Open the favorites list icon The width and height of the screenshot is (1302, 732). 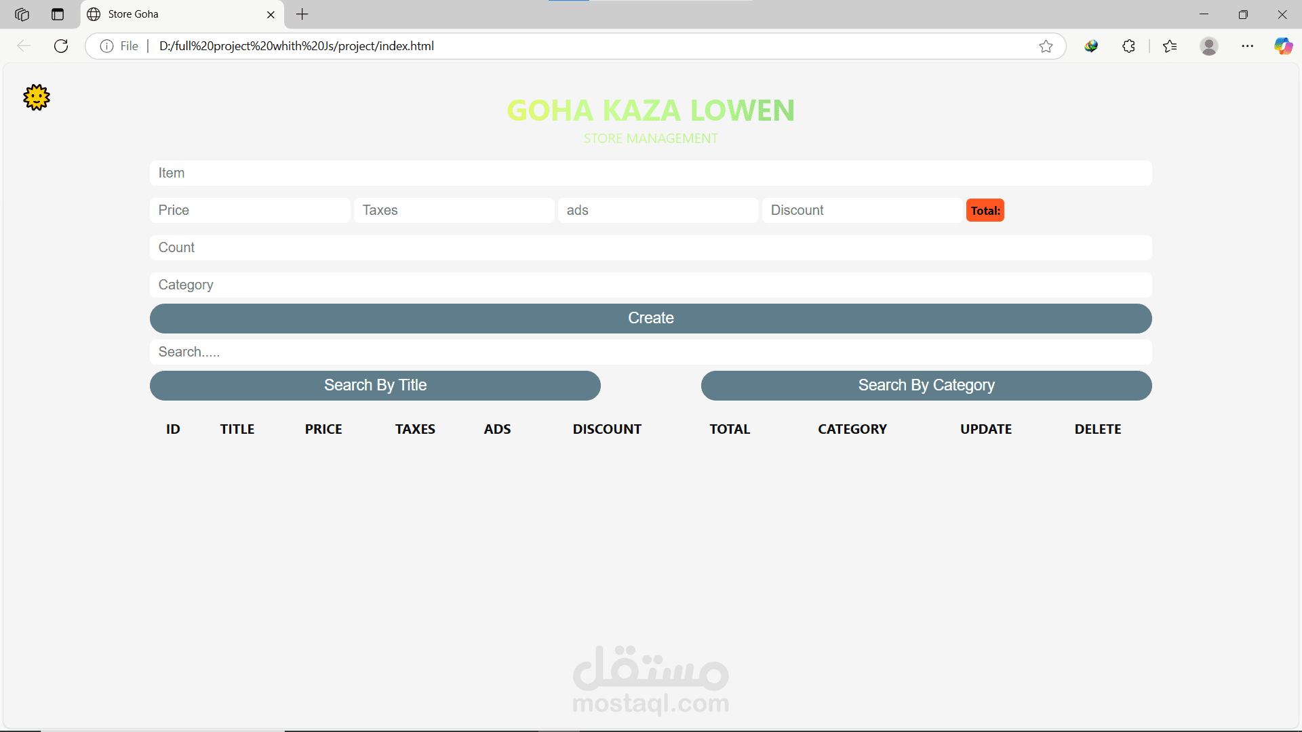click(1170, 46)
